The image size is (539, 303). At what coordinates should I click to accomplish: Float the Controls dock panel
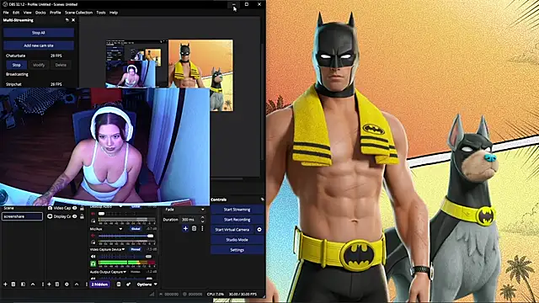tap(262, 199)
